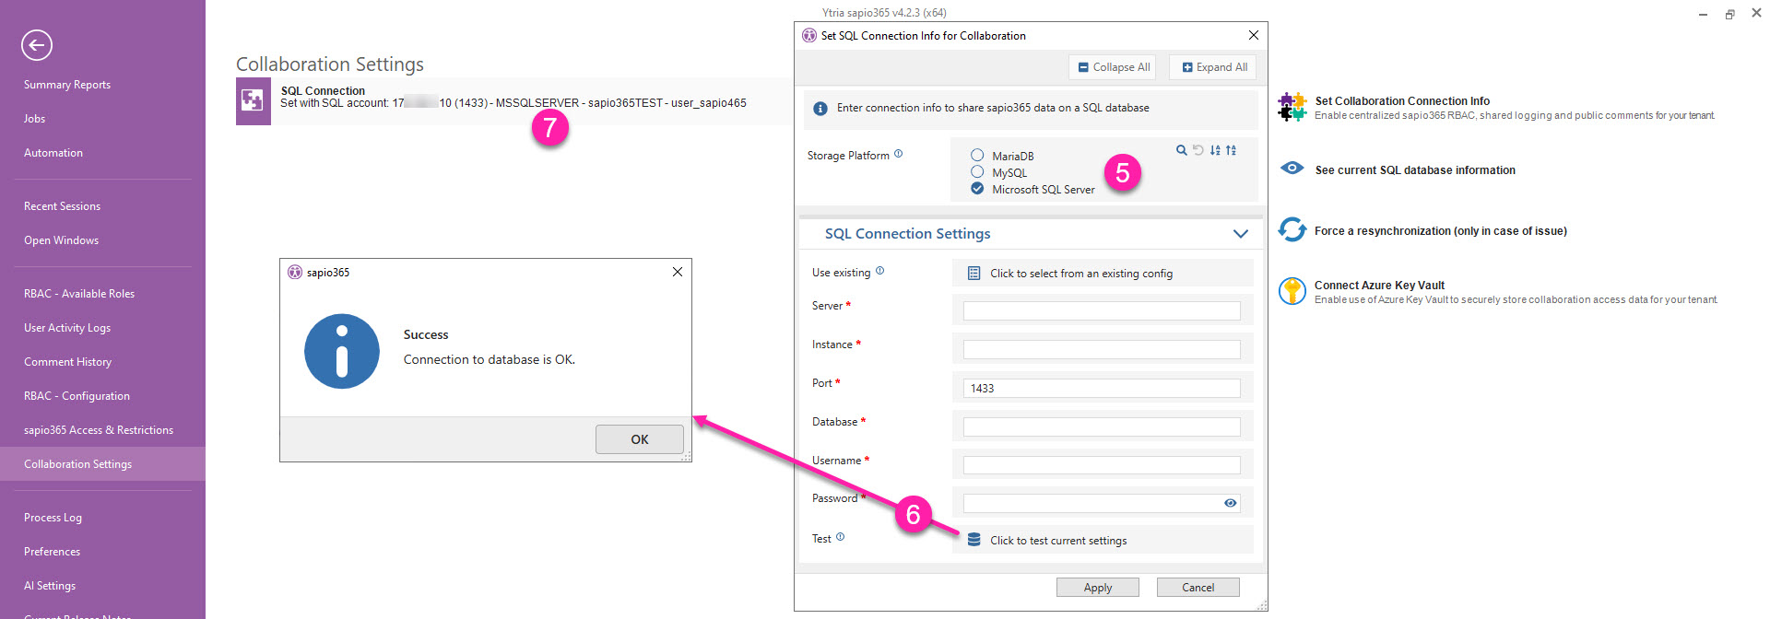
Task: Click the blue info icon in the dialog banner
Action: [x=820, y=109]
